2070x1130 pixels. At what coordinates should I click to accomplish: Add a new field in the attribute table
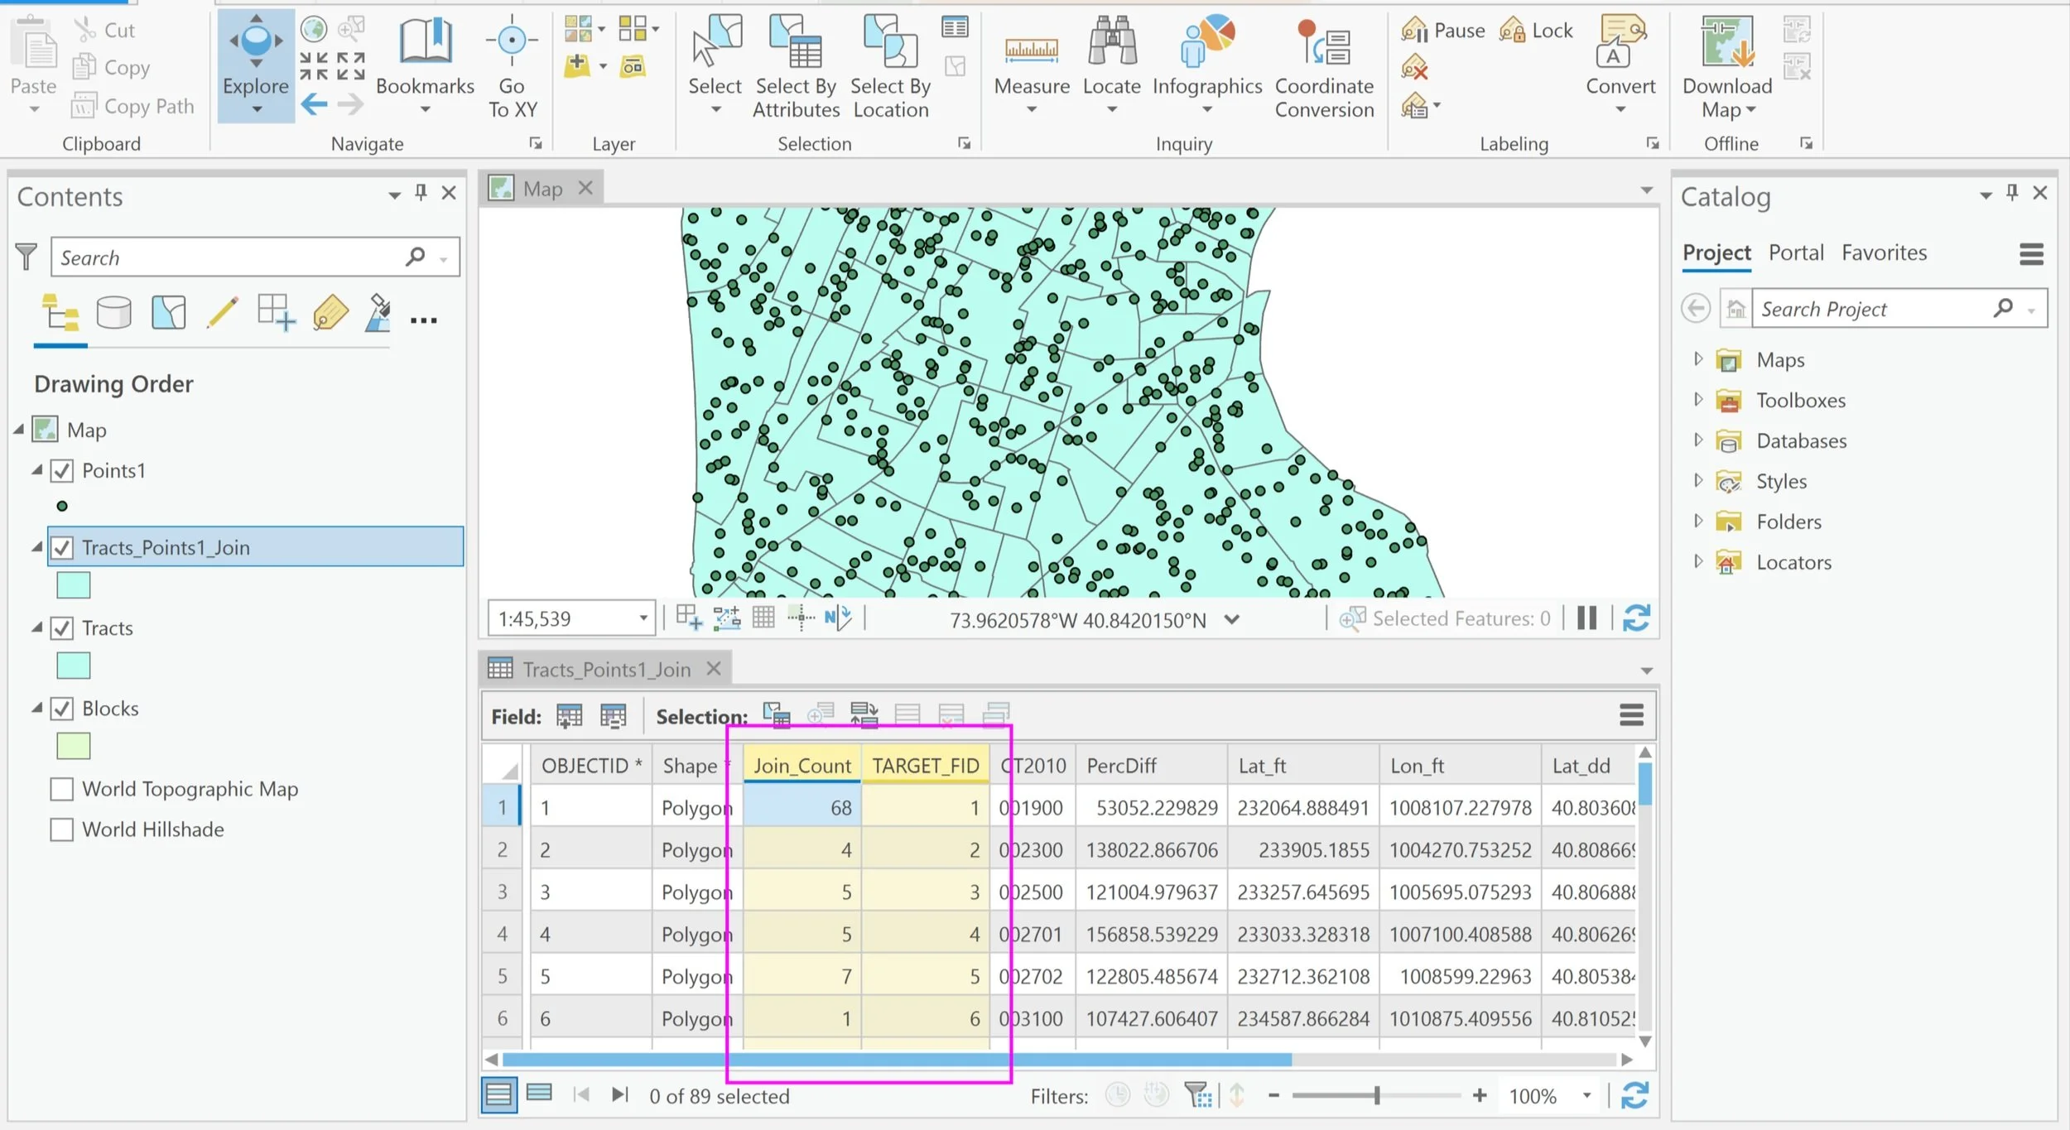tap(569, 715)
